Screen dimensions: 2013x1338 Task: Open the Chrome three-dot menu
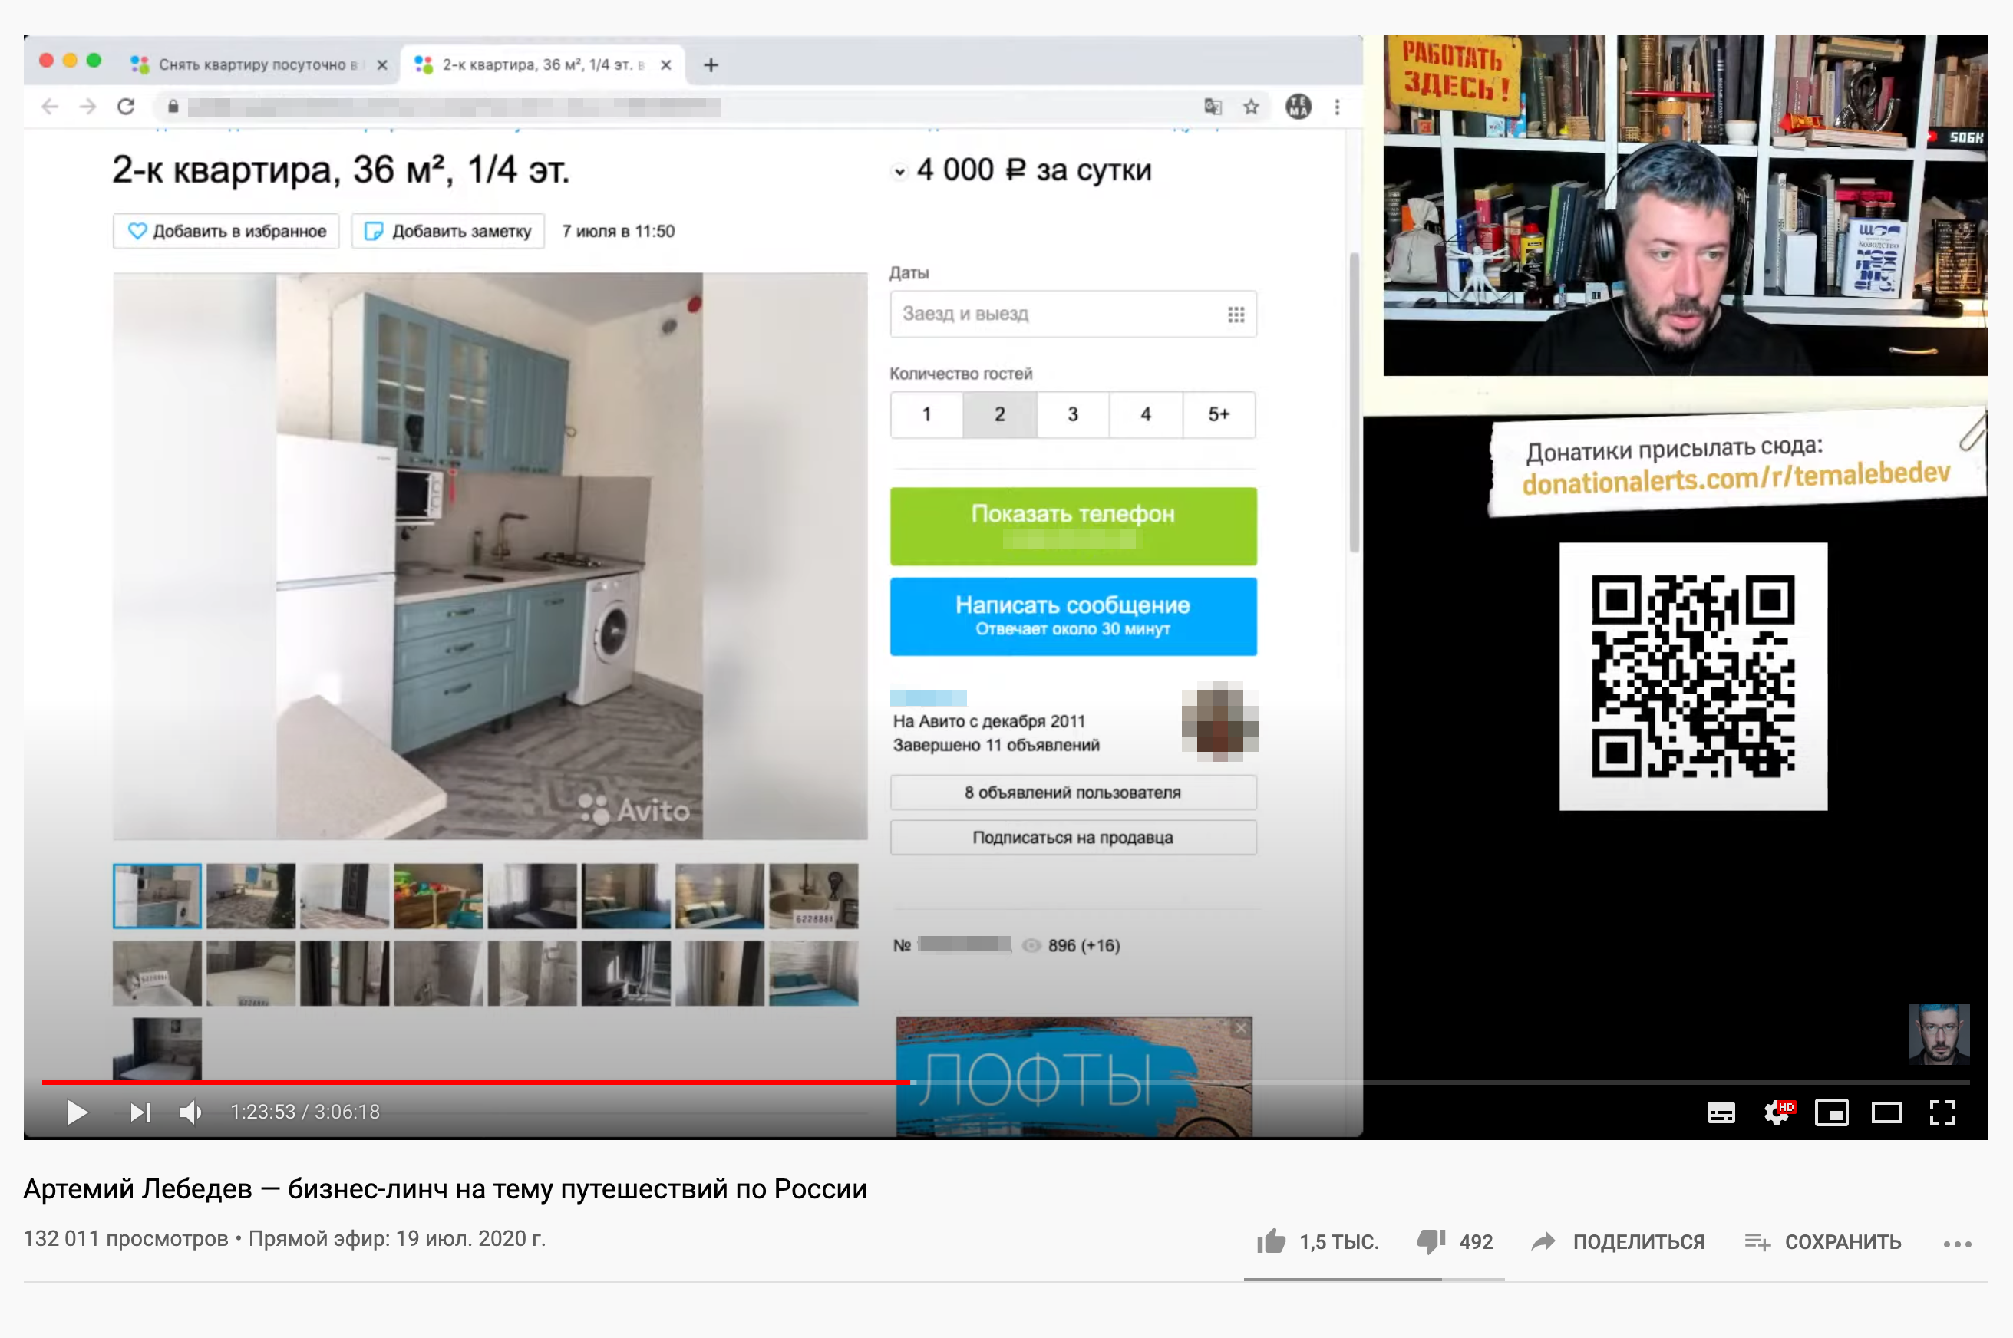(1337, 107)
